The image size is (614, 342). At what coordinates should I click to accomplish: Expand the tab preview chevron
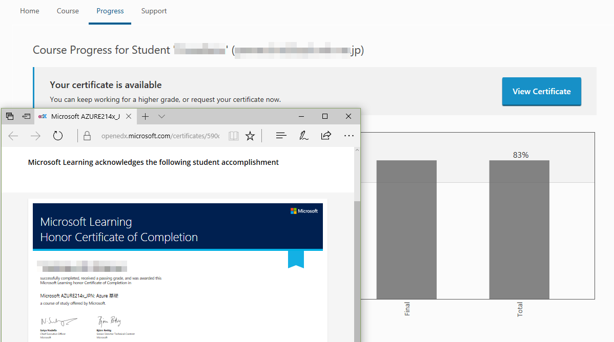click(x=162, y=116)
